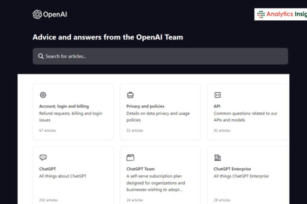
Task: Open the ChatGPT Team collection title
Action: point(140,169)
